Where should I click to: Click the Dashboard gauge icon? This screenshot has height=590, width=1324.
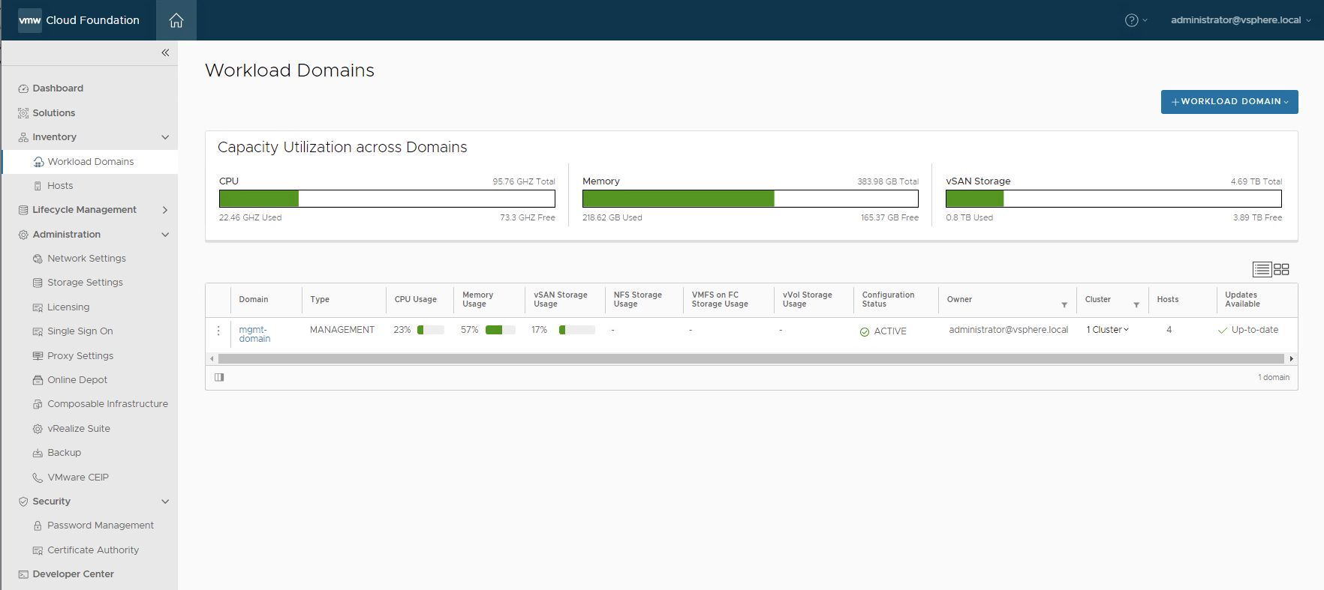[23, 88]
